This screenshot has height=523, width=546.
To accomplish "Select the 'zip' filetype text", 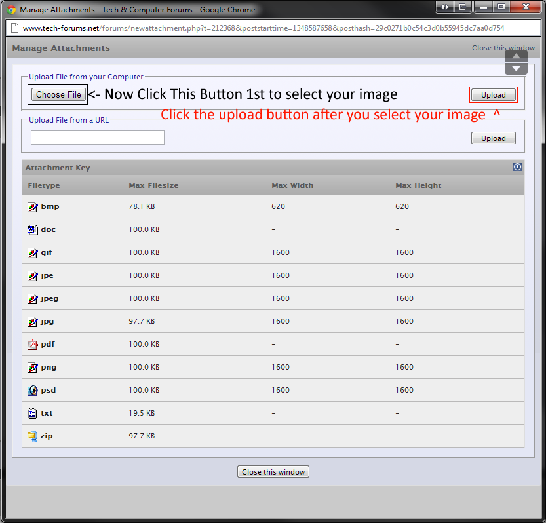I will (47, 436).
